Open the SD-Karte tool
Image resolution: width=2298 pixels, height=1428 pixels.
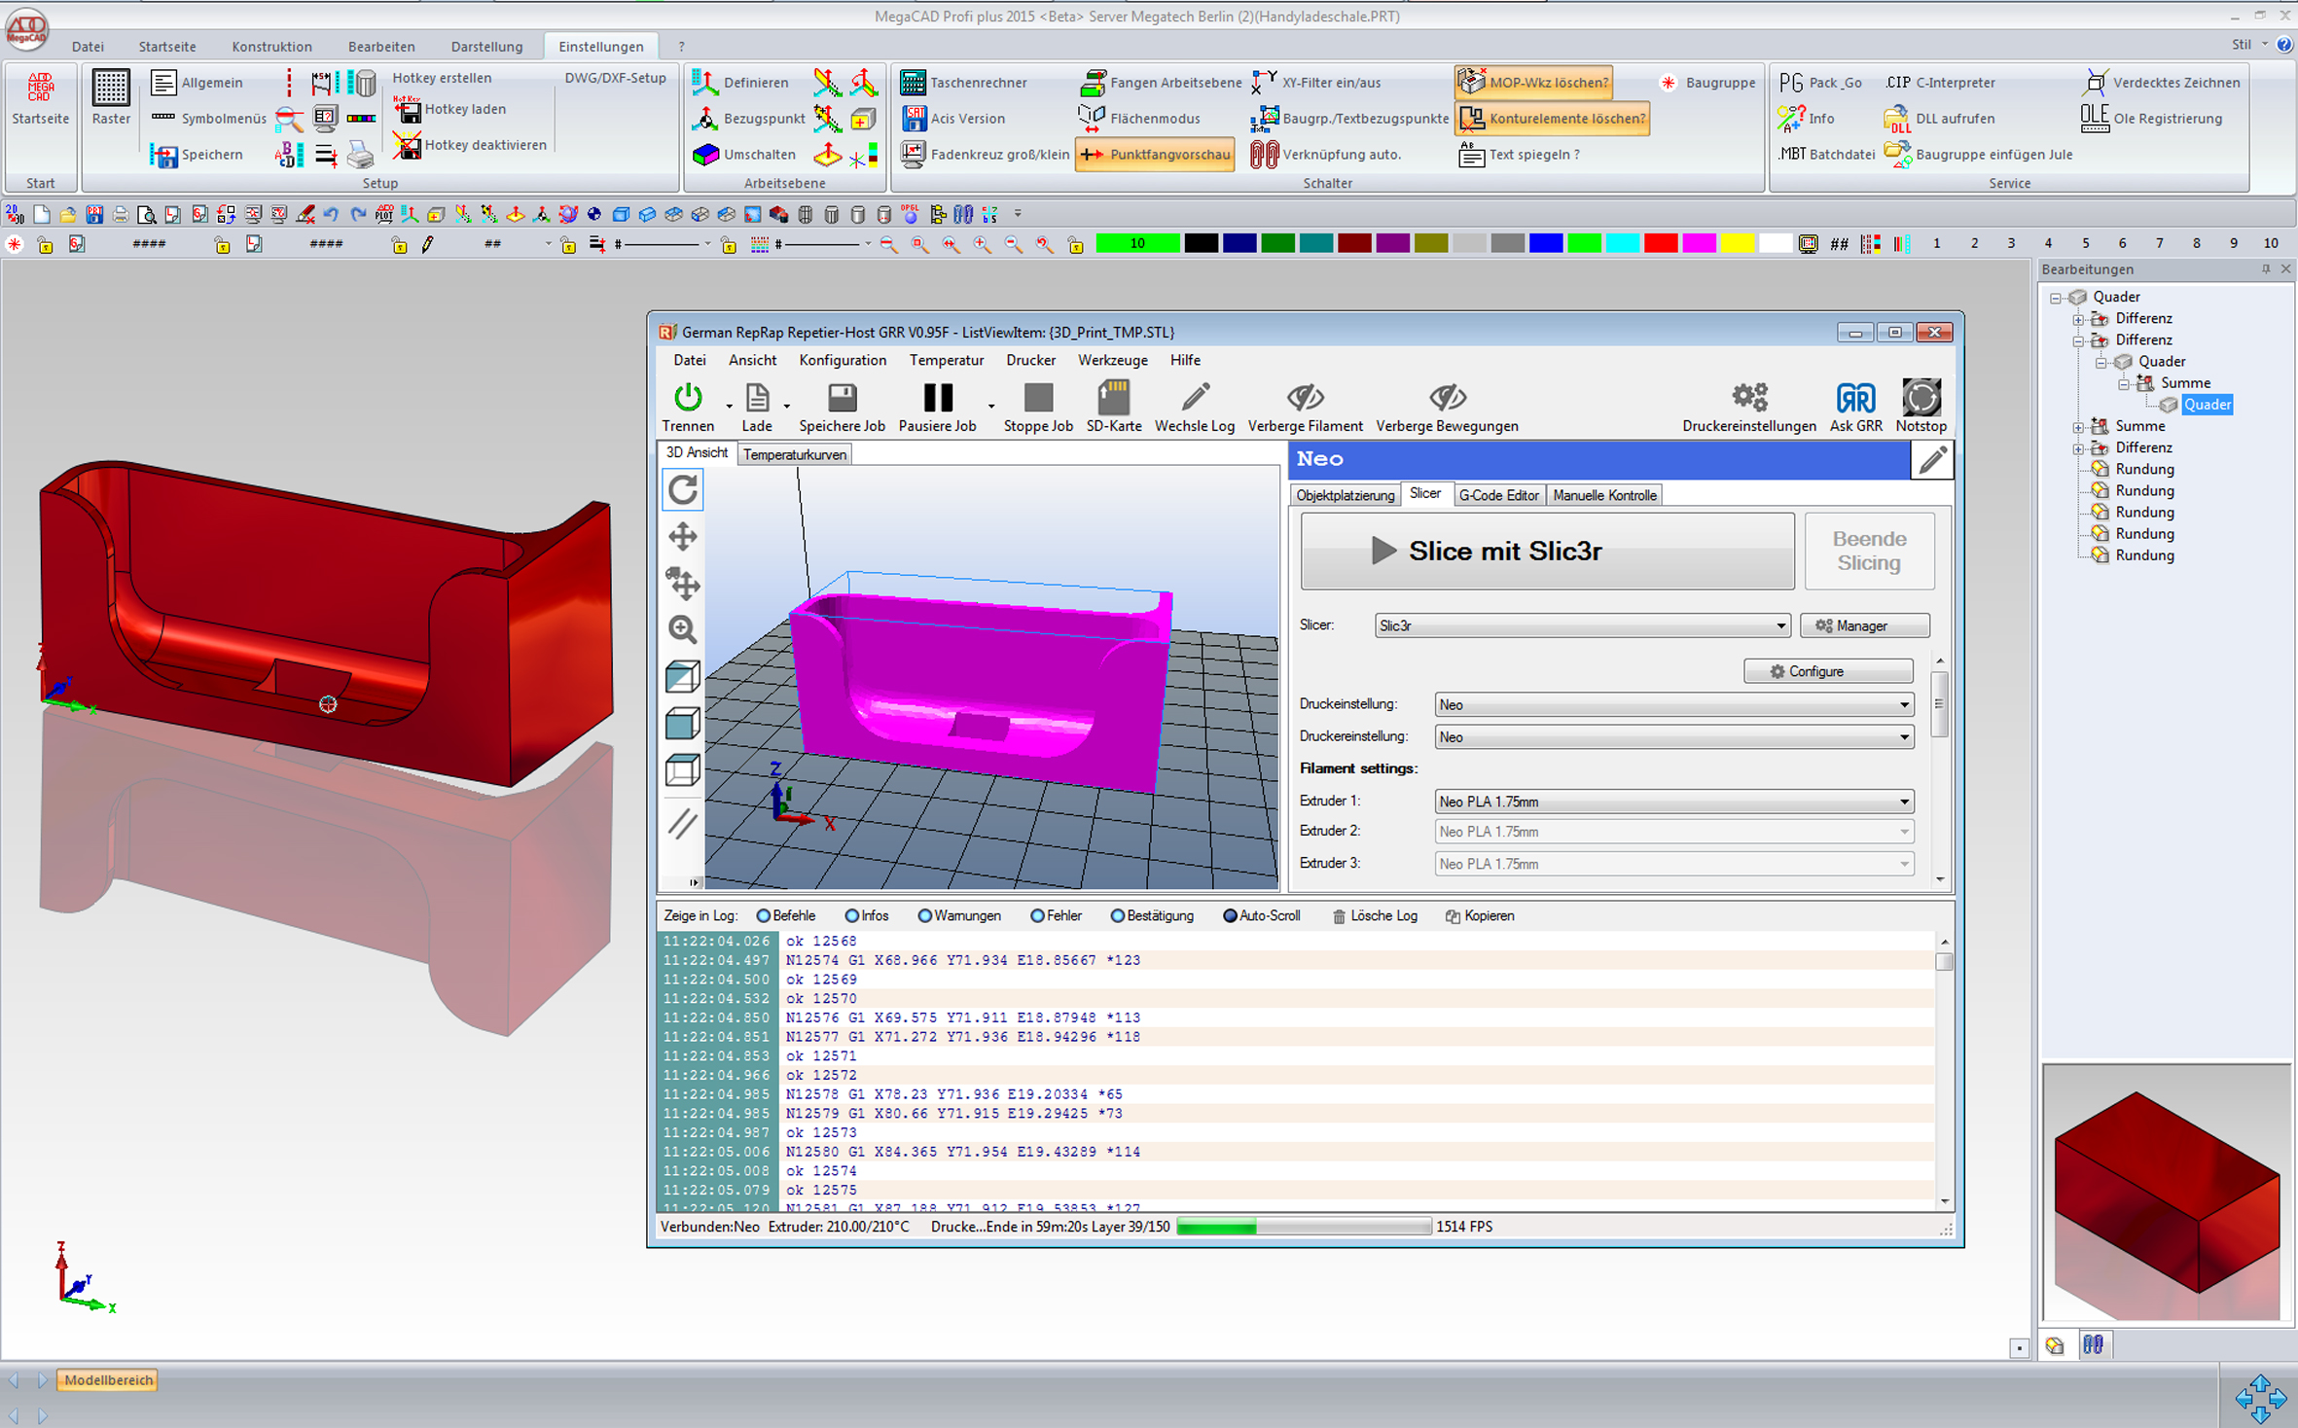point(1113,398)
